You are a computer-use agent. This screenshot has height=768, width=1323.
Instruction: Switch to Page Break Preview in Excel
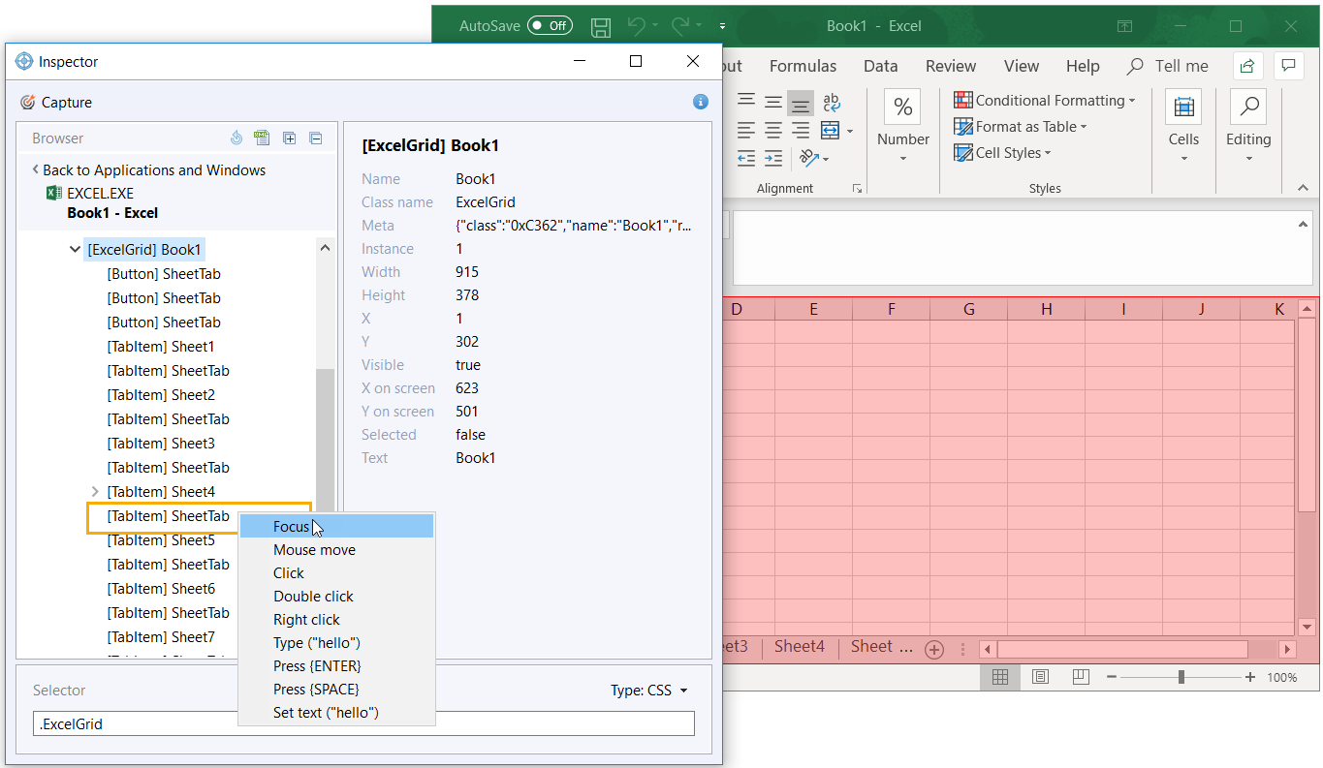click(1080, 677)
